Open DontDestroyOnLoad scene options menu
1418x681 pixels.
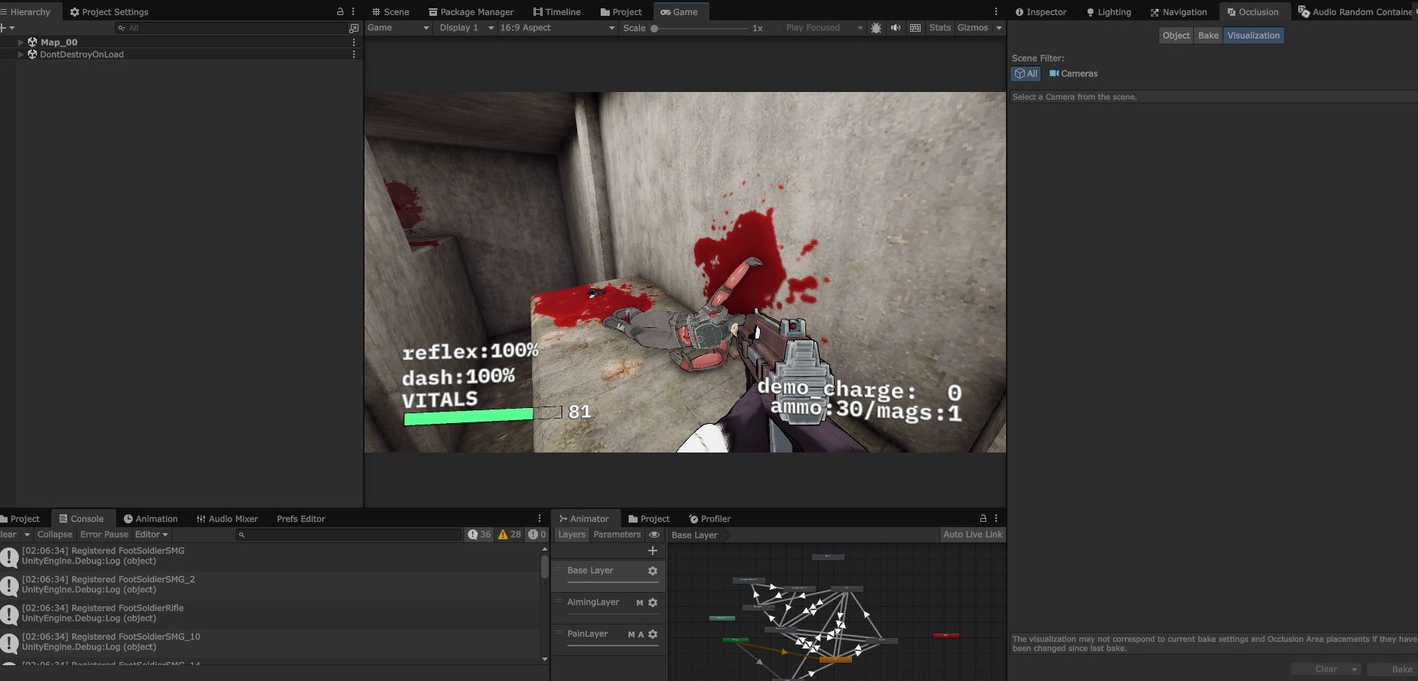[354, 54]
